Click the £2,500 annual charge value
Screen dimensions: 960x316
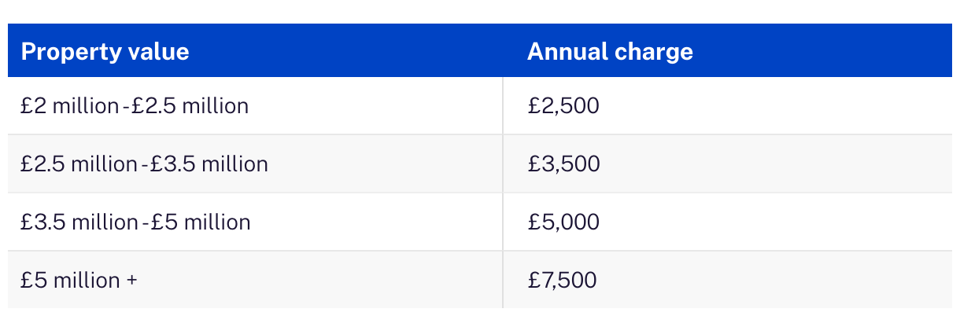(563, 105)
